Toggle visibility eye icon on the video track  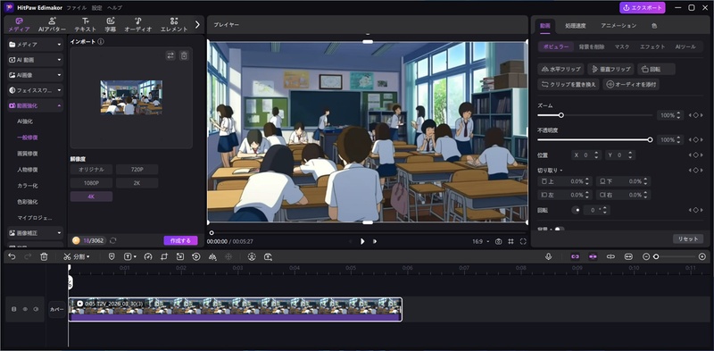pos(25,309)
